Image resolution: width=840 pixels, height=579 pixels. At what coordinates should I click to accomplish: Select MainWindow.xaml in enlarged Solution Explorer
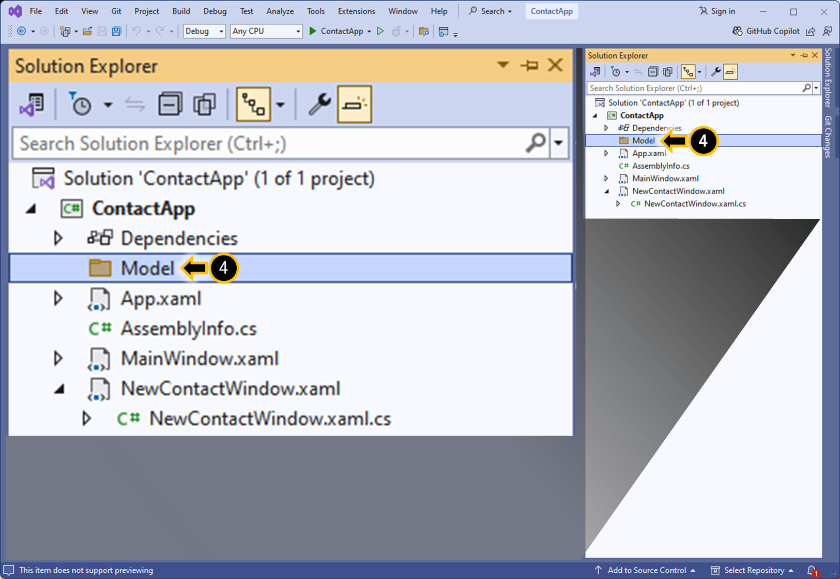pos(200,359)
